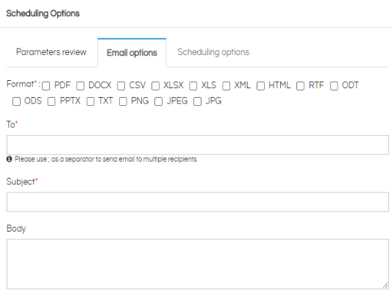
Task: Tick the TXT format checkbox
Action: point(90,101)
